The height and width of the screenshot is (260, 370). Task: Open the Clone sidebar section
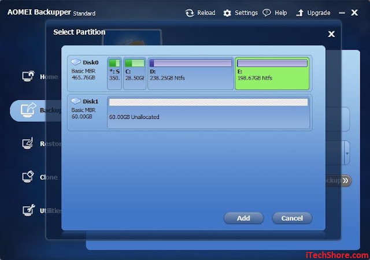tap(40, 177)
